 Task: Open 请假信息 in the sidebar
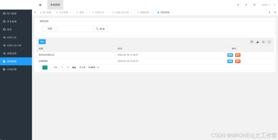tap(16, 53)
